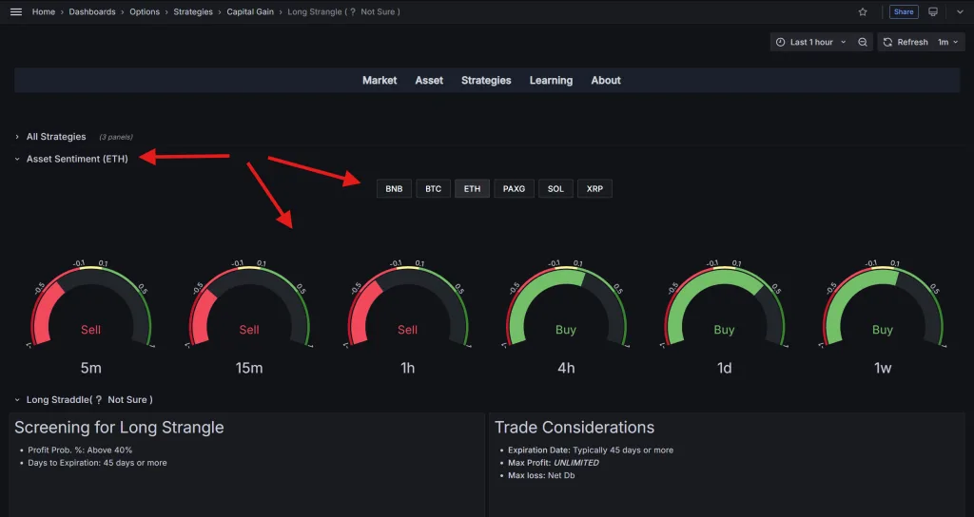This screenshot has width=974, height=517.
Task: Collapse the Long Straddle row
Action: 89,400
